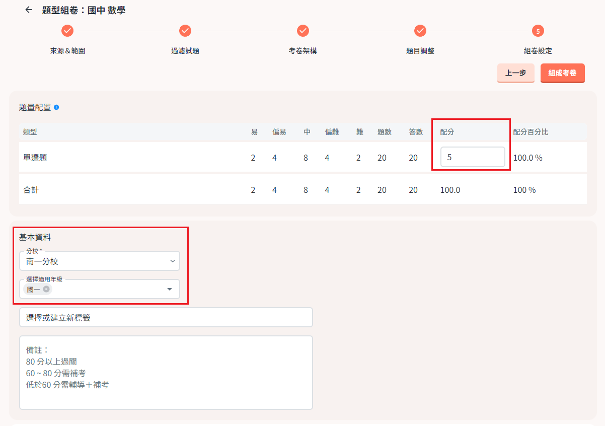
Task: Click the 合計 row label
Action: (x=31, y=190)
